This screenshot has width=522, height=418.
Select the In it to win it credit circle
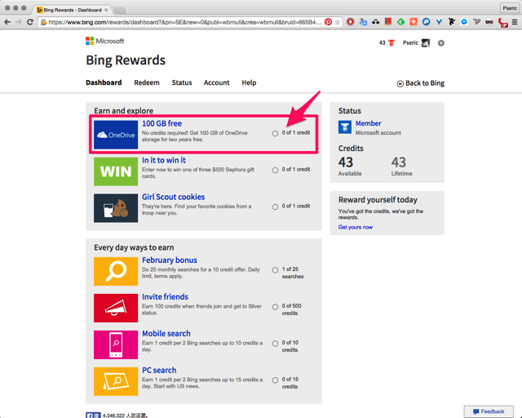click(x=275, y=171)
